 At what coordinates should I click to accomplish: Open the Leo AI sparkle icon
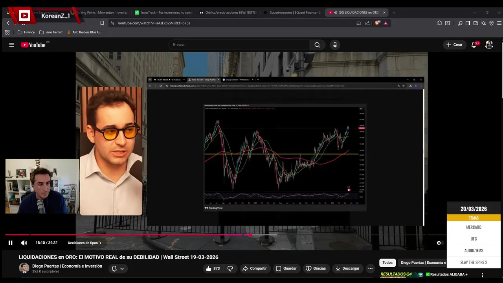pos(483,23)
